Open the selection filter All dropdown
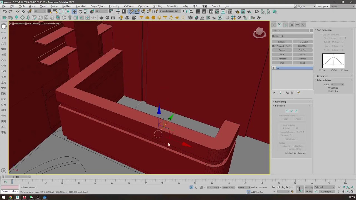 pos(40,11)
